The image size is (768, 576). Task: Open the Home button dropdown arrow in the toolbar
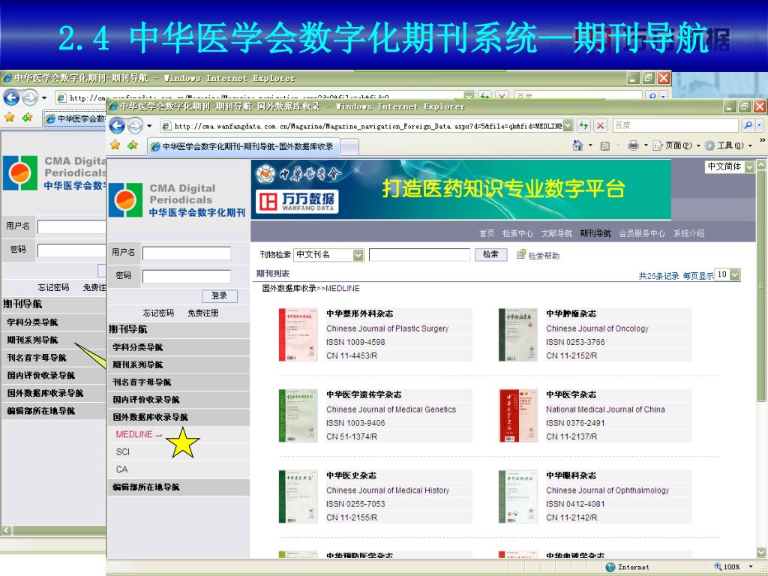(x=590, y=145)
